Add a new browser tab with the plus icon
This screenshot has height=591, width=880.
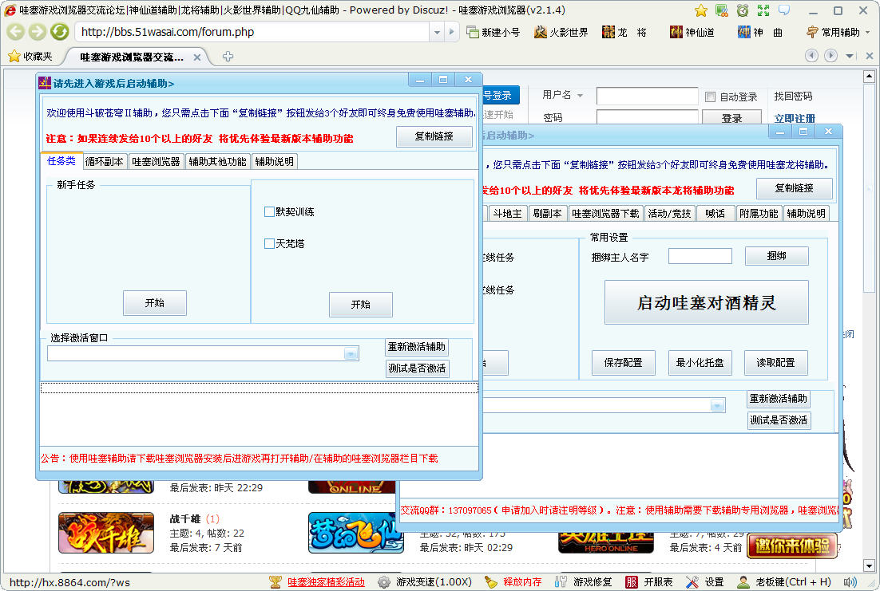(228, 56)
